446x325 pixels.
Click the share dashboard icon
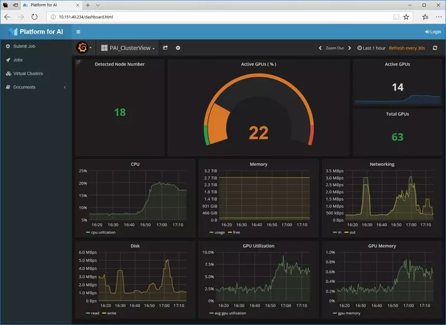166,48
